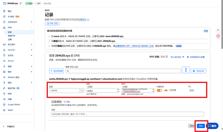Open Workers 路由 in the sidebar
Screen dimensions: 223x132
13,77
